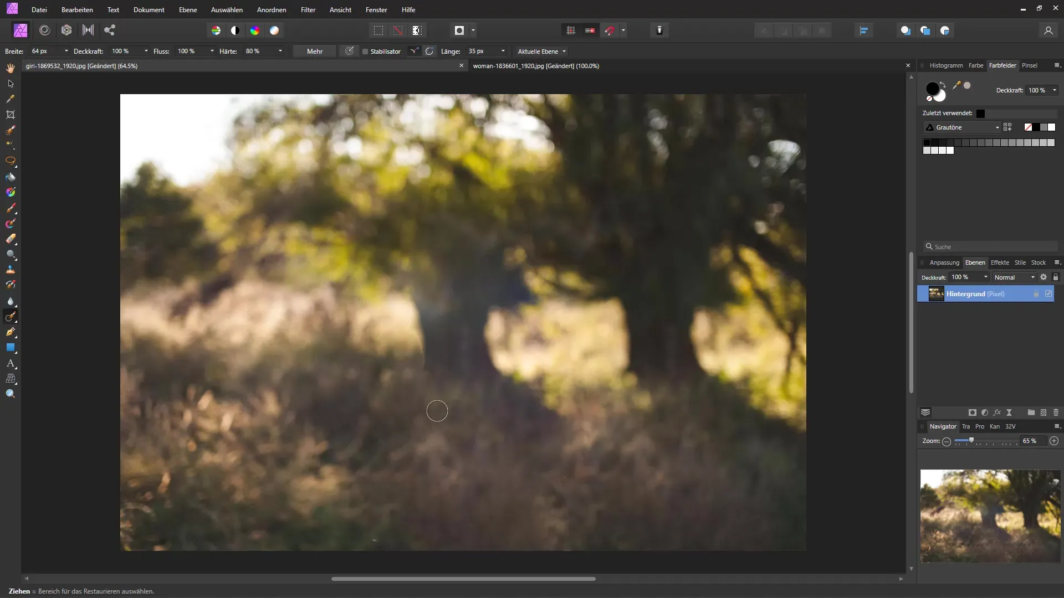Apply Auto Colours
Screen dimensions: 1064x598
coord(255,30)
